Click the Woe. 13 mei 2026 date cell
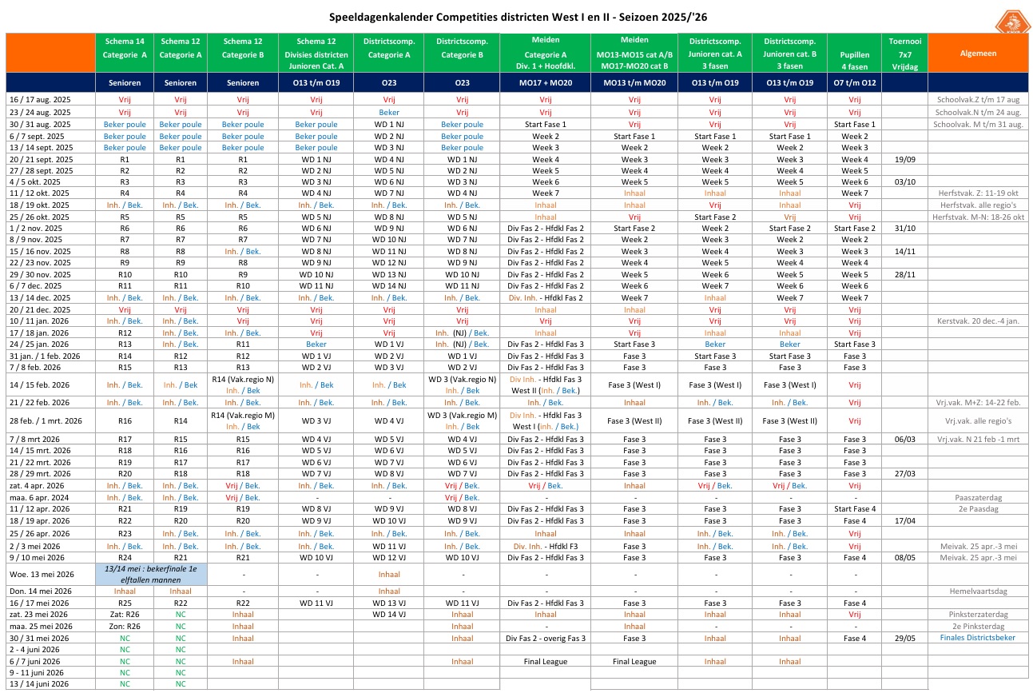Image resolution: width=1033 pixels, height=693 pixels. [x=50, y=574]
